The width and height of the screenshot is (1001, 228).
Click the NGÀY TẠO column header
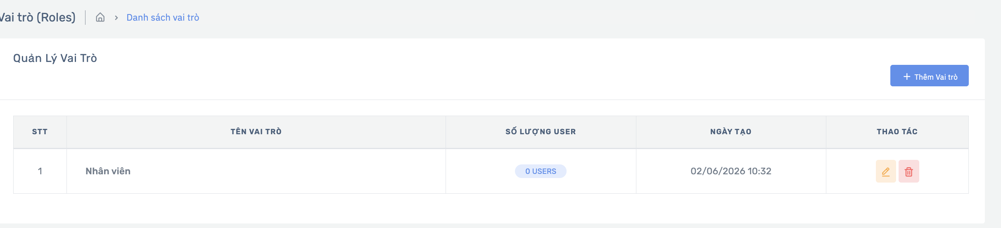point(731,131)
